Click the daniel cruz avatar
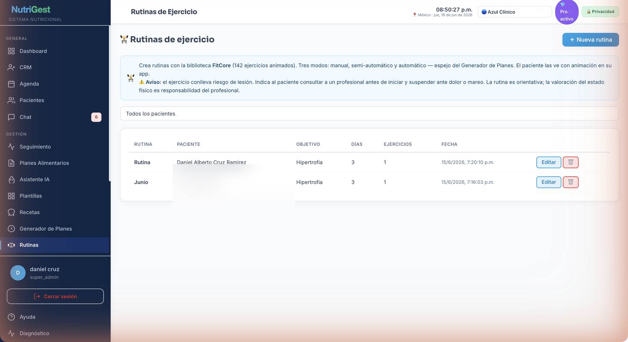Viewport: 628px width, 342px height. click(x=18, y=273)
